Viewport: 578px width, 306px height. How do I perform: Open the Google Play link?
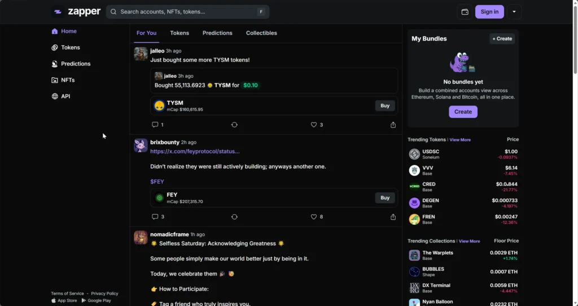tap(96, 300)
